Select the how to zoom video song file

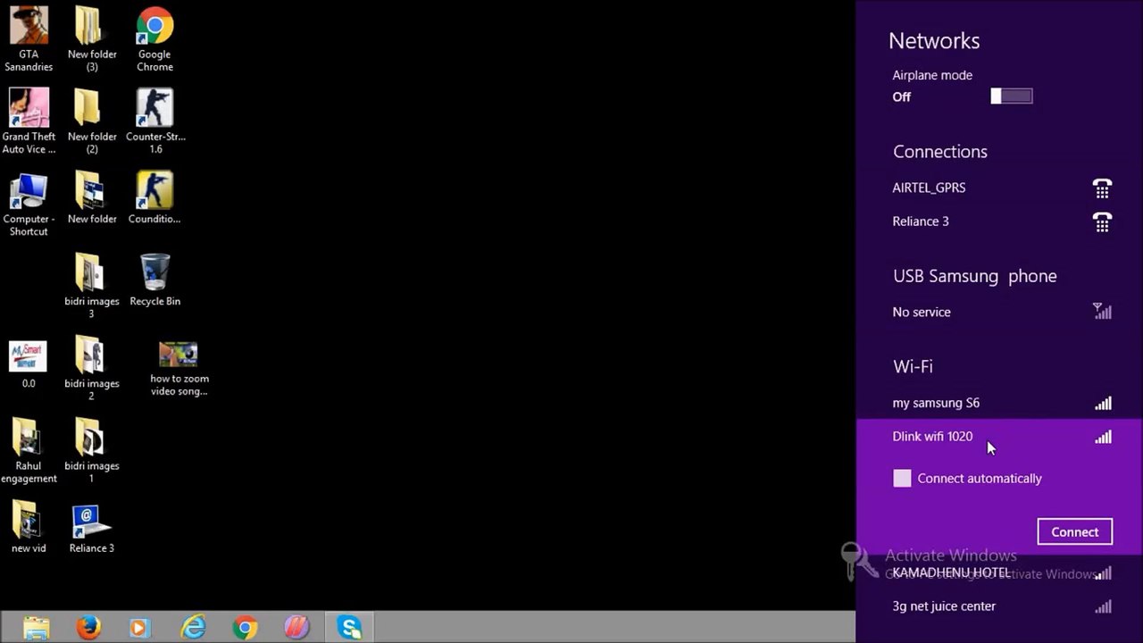pos(179,368)
